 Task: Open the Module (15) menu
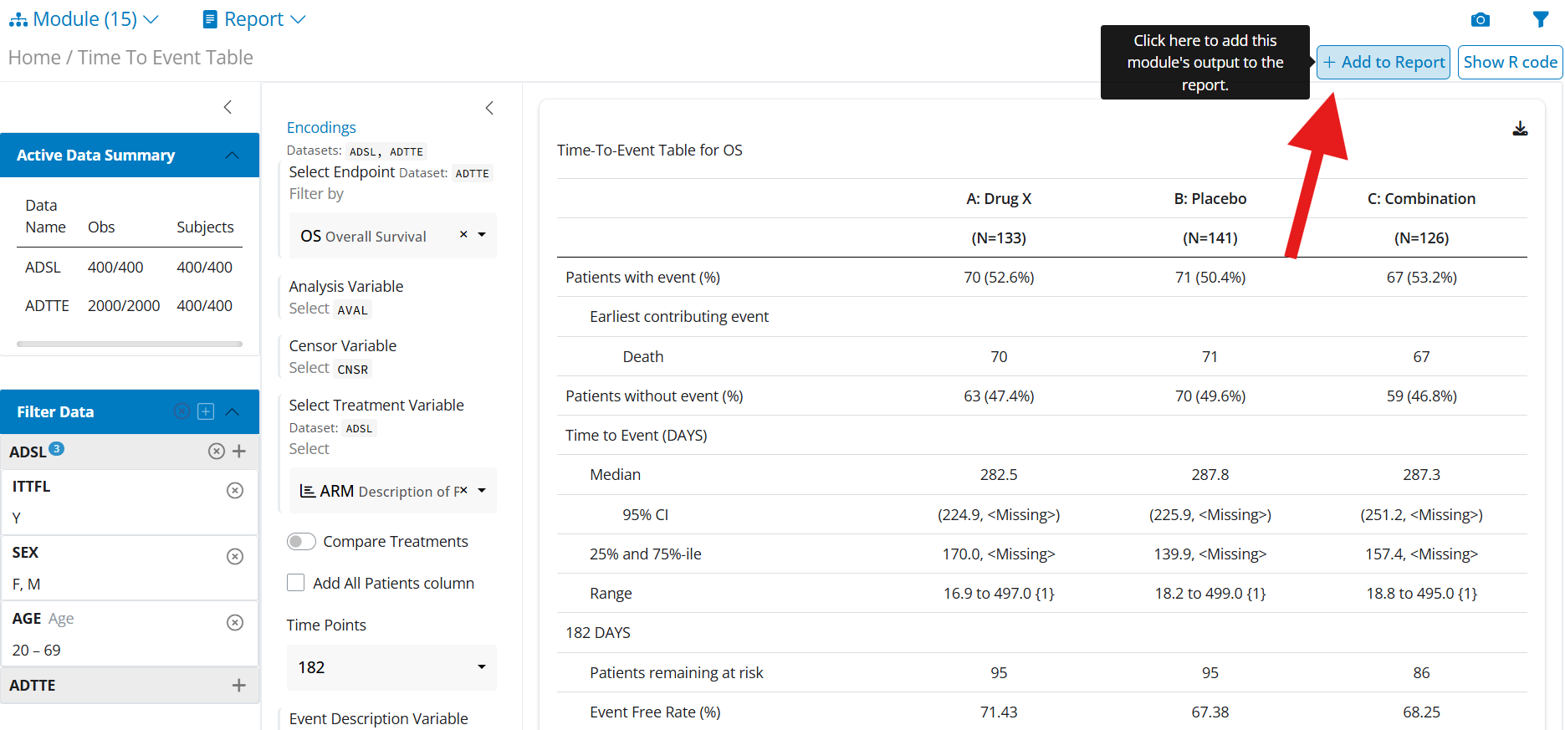[x=84, y=19]
